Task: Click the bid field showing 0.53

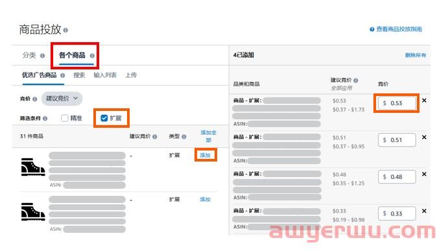Action: (x=397, y=103)
